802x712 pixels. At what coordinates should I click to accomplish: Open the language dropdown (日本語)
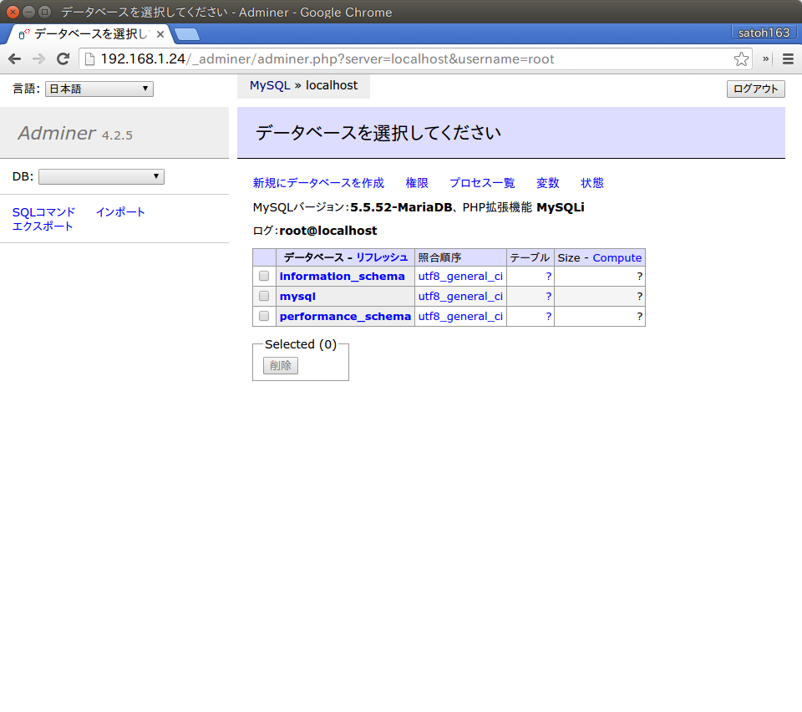pyautogui.click(x=99, y=89)
